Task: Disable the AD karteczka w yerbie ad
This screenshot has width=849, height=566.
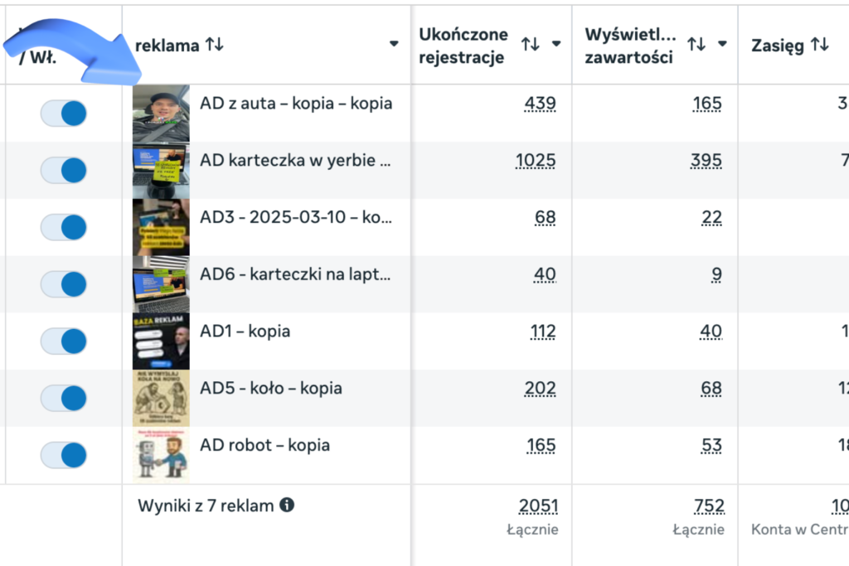Action: coord(64,171)
